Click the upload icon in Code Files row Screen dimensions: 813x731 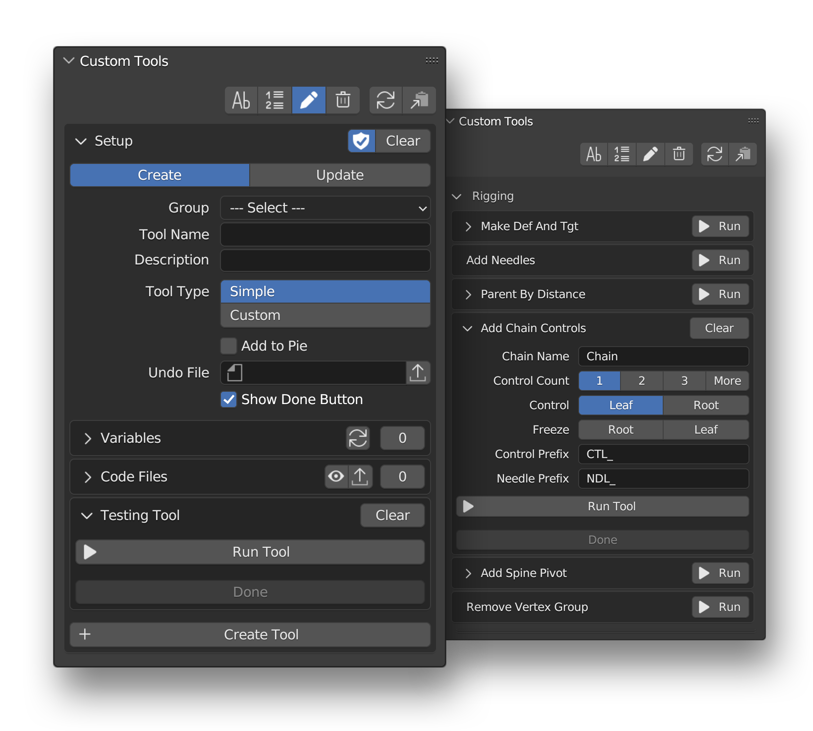tap(360, 476)
